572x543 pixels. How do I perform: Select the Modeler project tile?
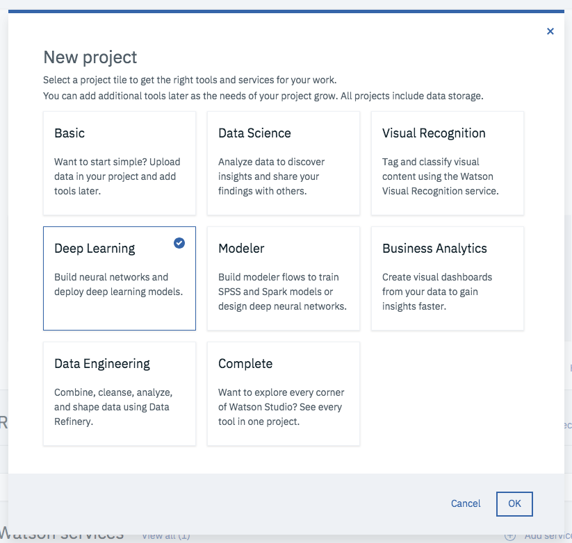coord(284,278)
